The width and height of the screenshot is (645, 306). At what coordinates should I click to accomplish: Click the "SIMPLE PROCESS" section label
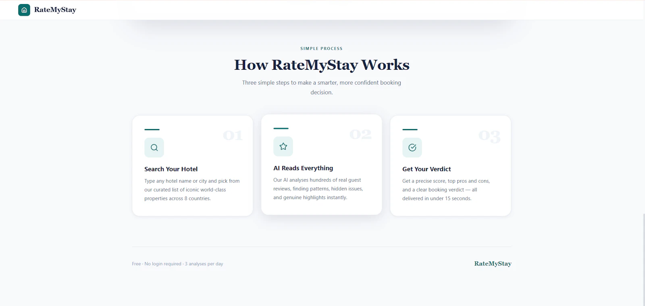pyautogui.click(x=321, y=48)
